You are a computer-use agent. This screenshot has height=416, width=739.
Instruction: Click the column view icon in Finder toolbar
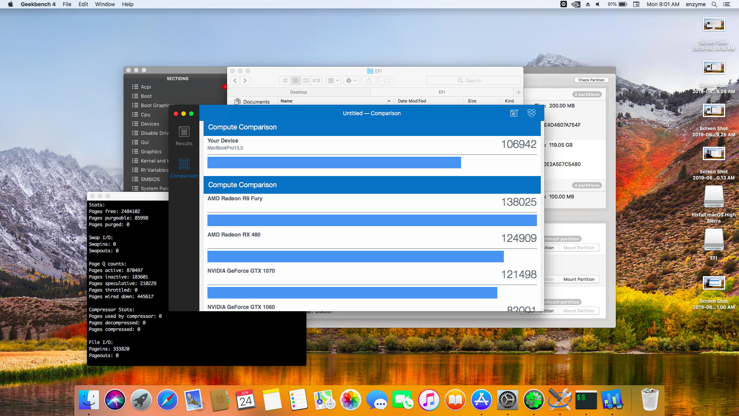(x=306, y=80)
